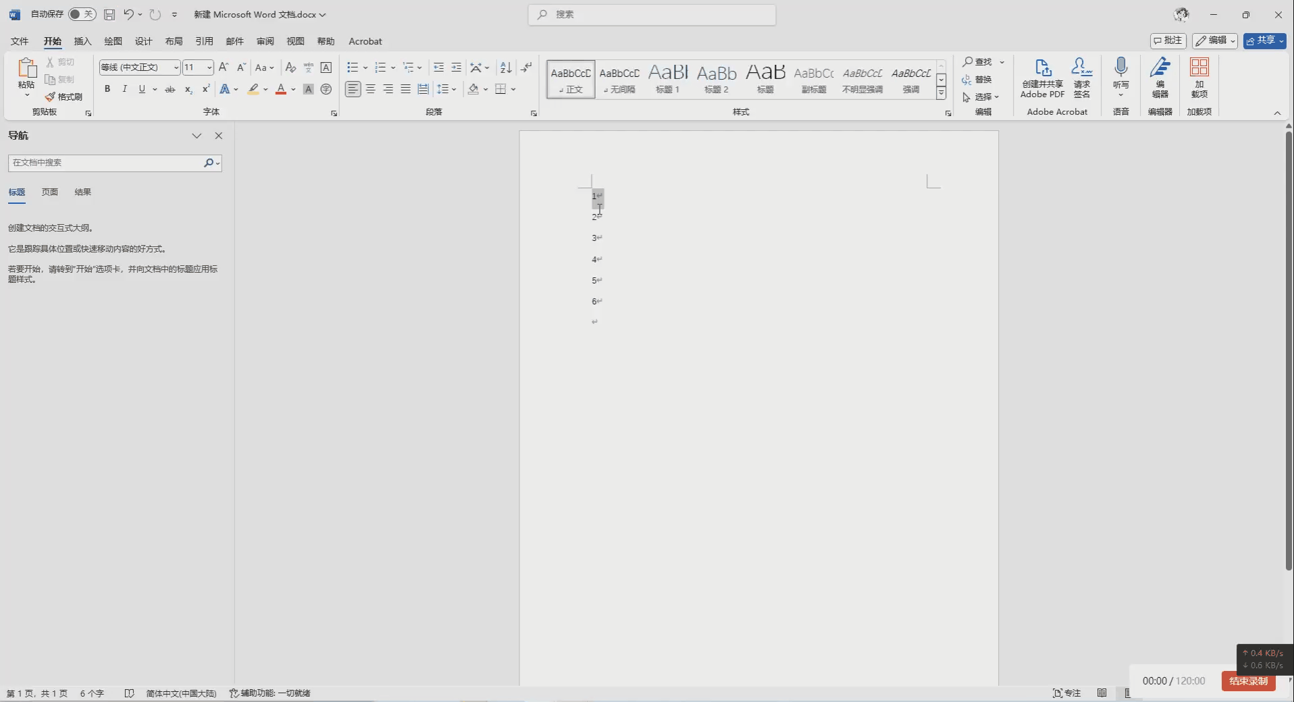Switch to Pages (页面) tab in Navigation

pyautogui.click(x=50, y=192)
